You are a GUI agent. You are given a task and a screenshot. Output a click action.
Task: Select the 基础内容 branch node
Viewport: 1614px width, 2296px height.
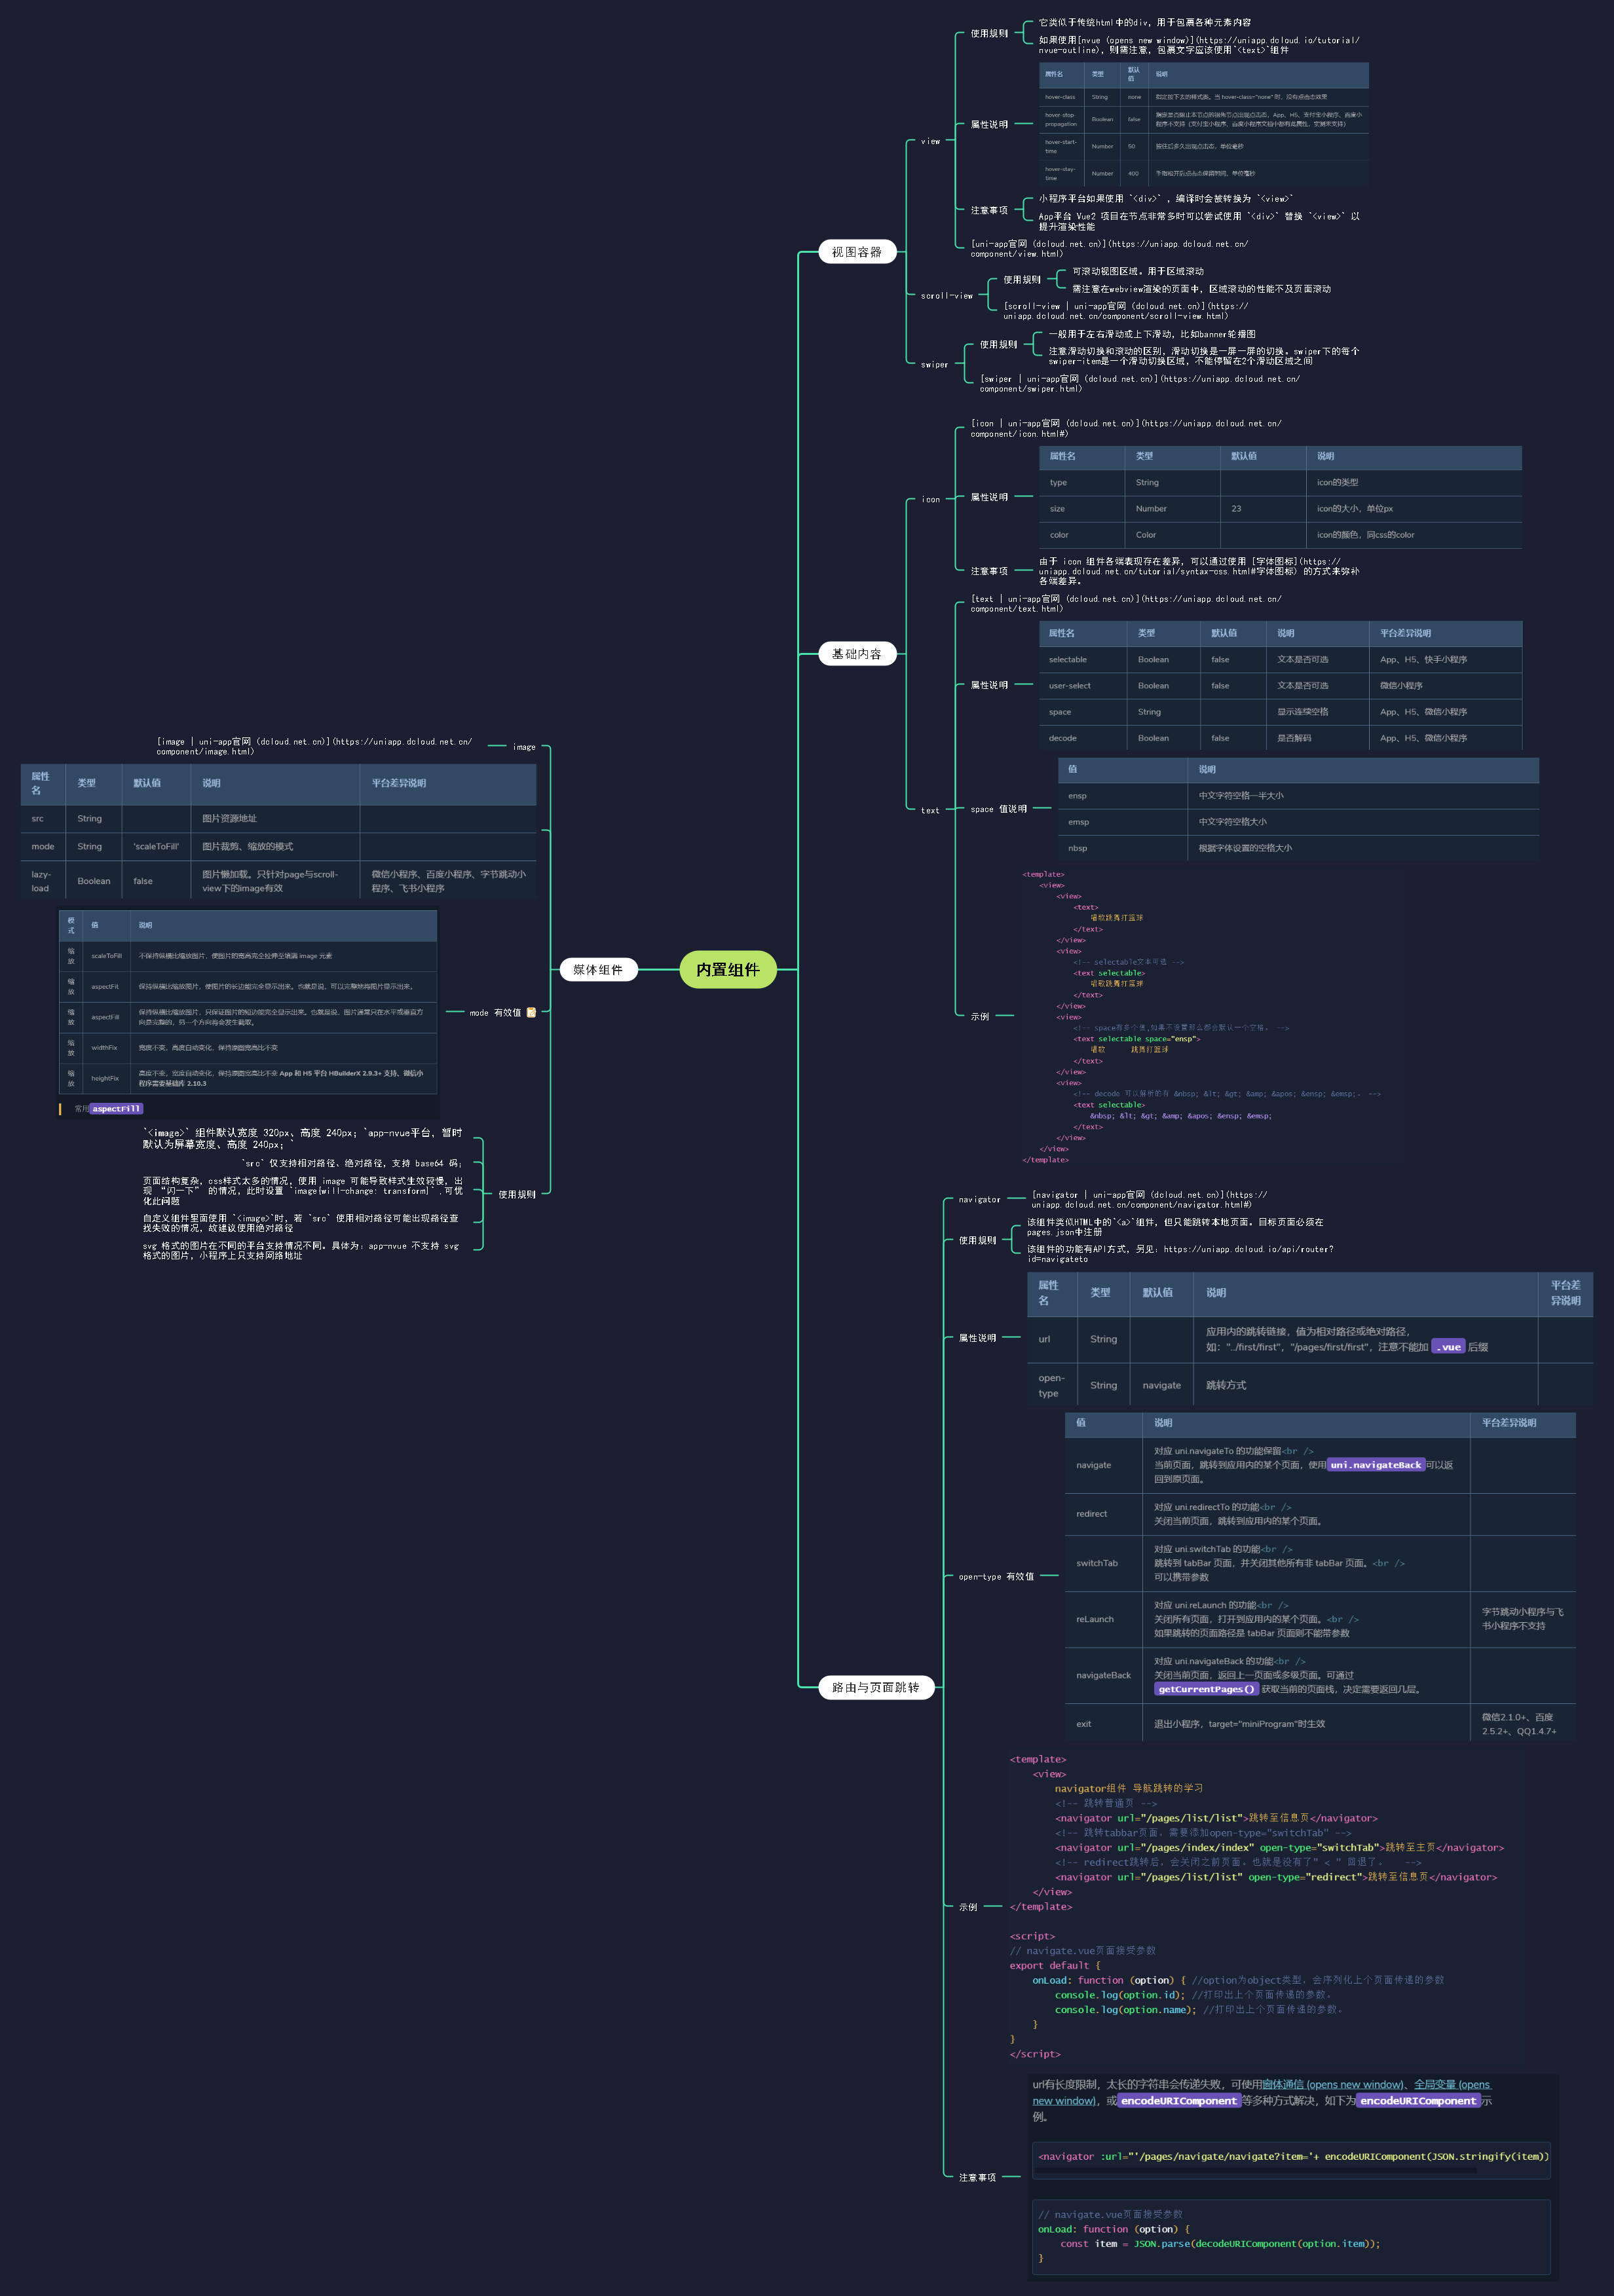tap(857, 654)
